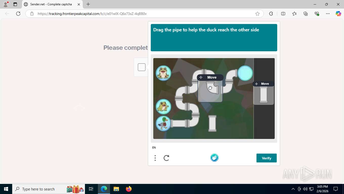344x194 pixels.
Task: Open the Windows Start menu
Action: coord(6,189)
